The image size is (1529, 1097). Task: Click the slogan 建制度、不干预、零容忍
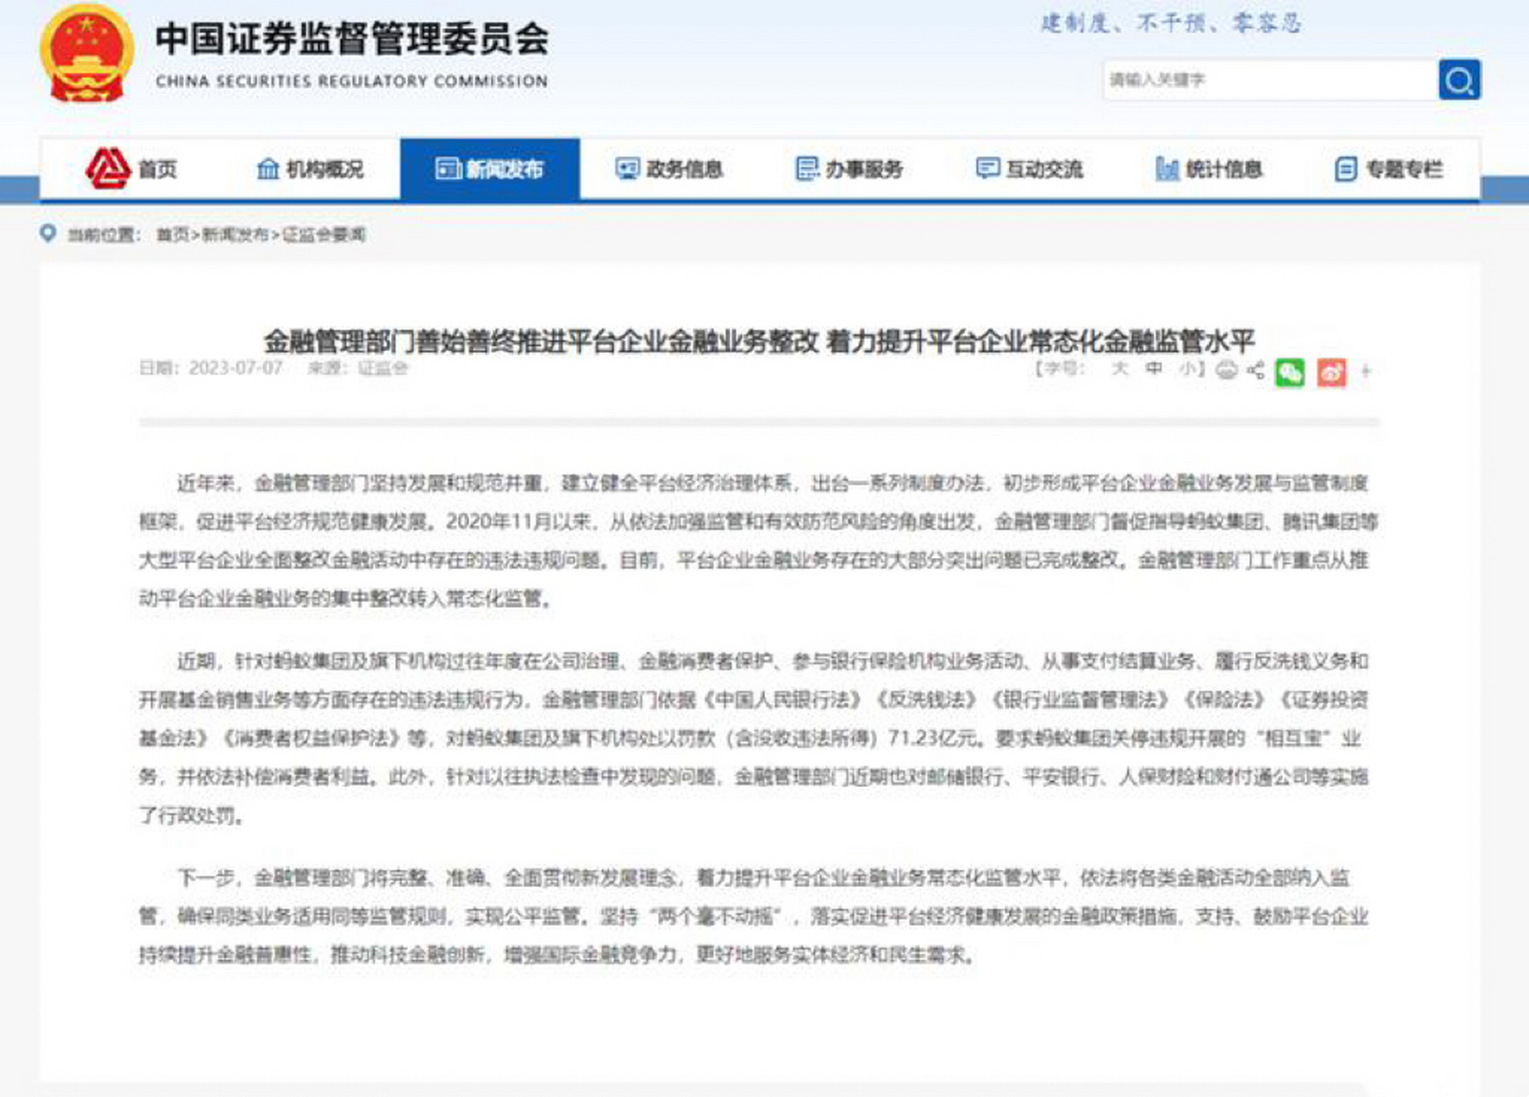point(1171,23)
